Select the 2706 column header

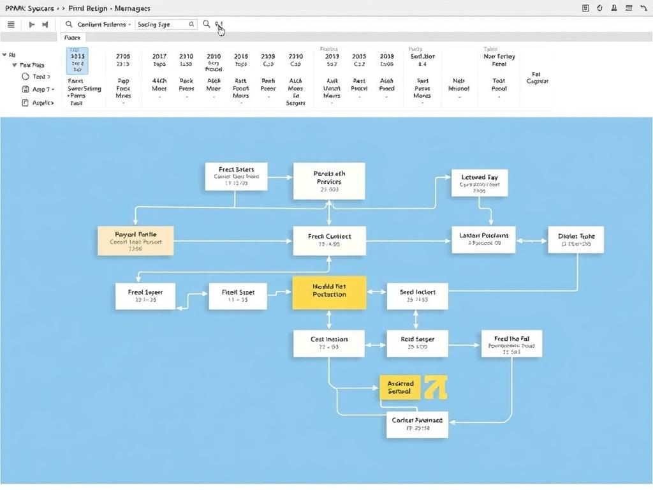tap(123, 56)
